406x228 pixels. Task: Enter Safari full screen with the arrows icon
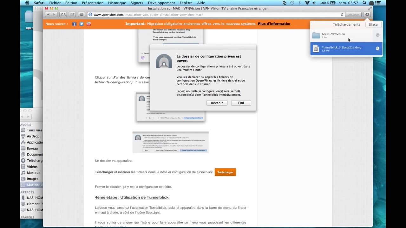pyautogui.click(x=370, y=9)
